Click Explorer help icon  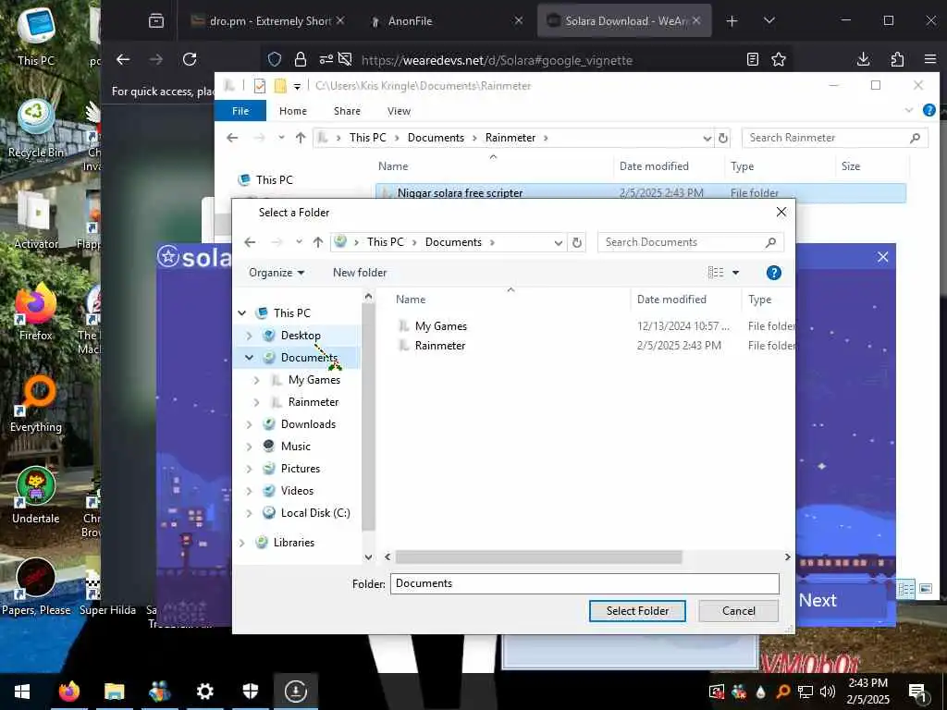pos(929,110)
